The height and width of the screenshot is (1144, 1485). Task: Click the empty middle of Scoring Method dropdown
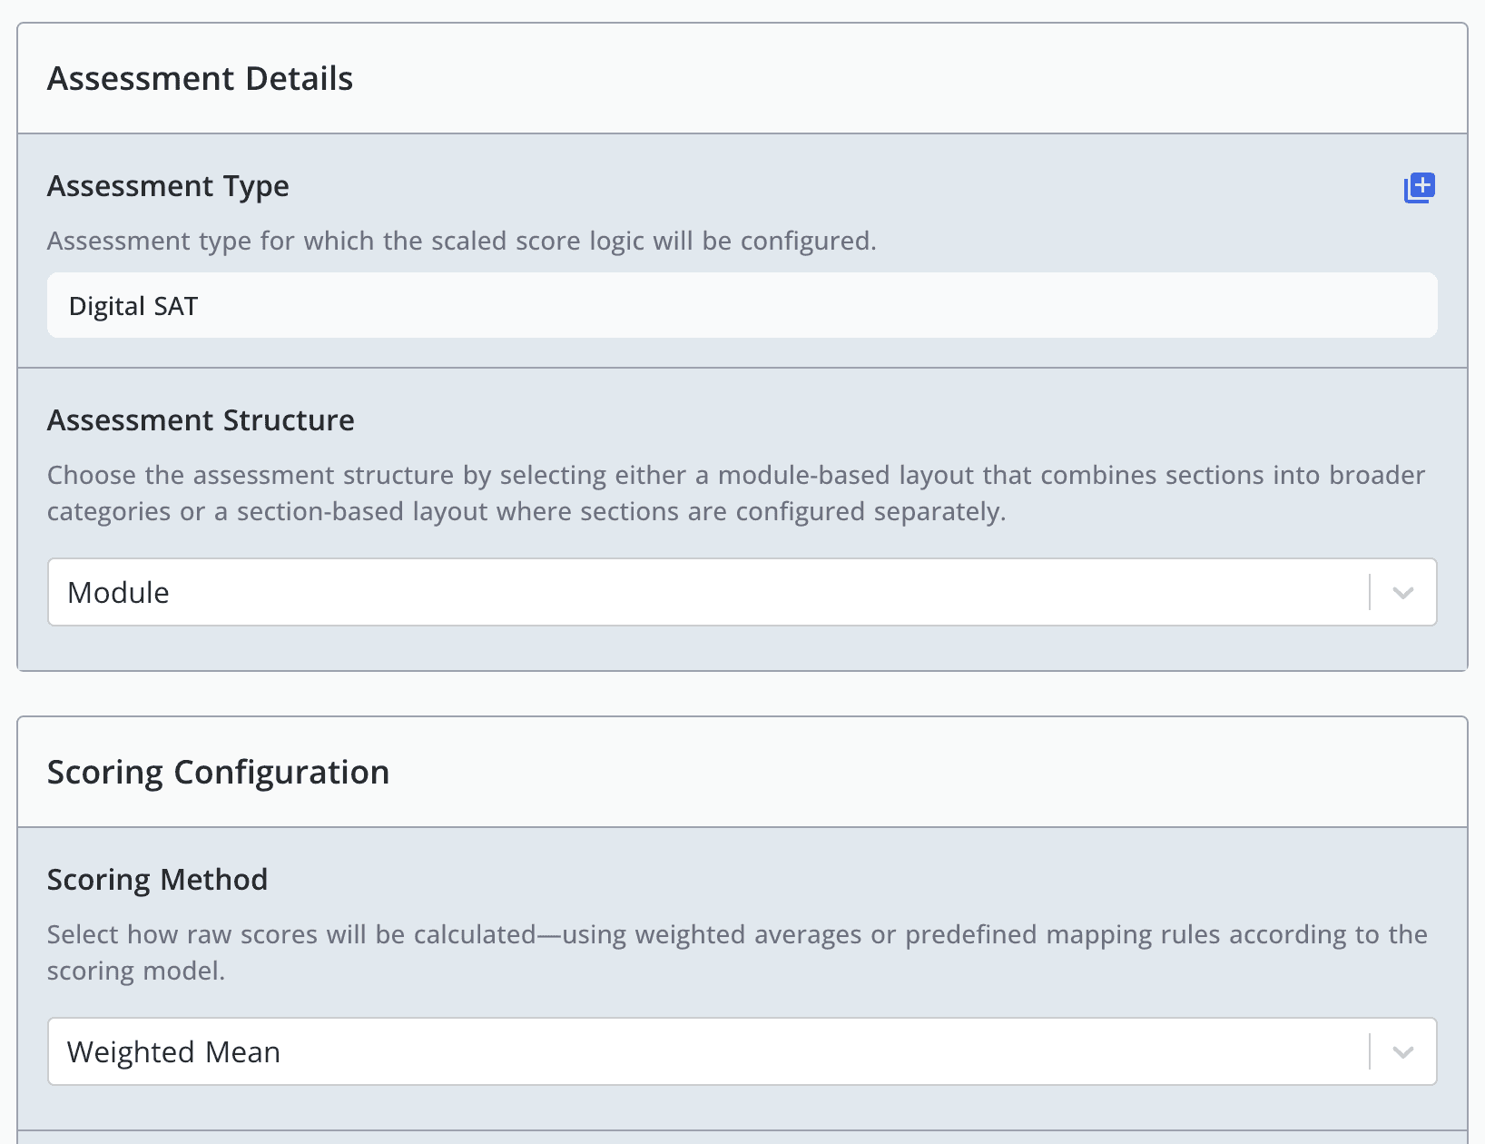726,1052
